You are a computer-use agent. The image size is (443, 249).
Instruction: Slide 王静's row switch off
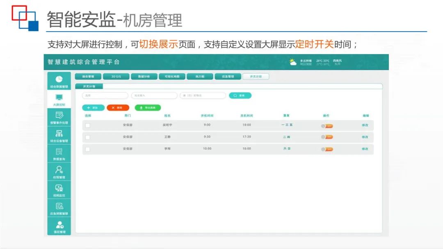(326, 136)
